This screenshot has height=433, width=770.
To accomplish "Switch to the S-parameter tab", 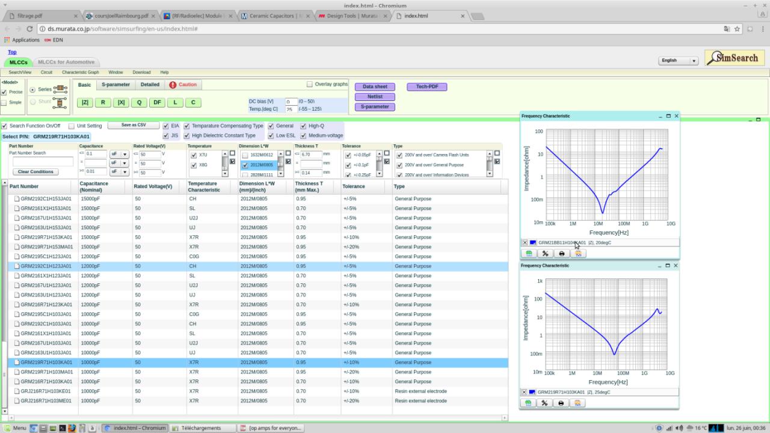I will pos(115,85).
